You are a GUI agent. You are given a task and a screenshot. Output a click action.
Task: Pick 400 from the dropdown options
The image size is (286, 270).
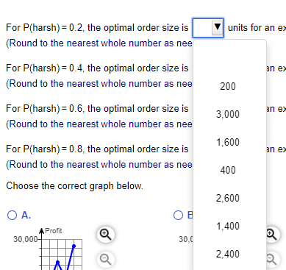pyautogui.click(x=228, y=170)
